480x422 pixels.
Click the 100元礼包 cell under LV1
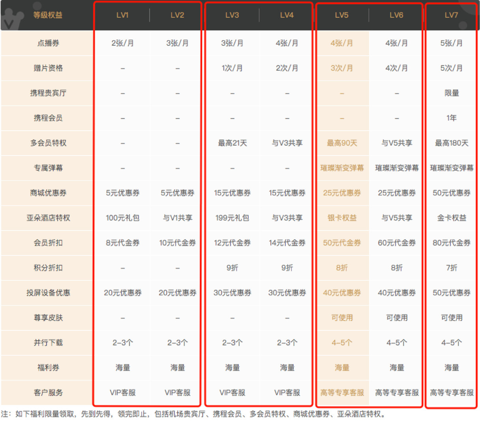[x=122, y=218]
